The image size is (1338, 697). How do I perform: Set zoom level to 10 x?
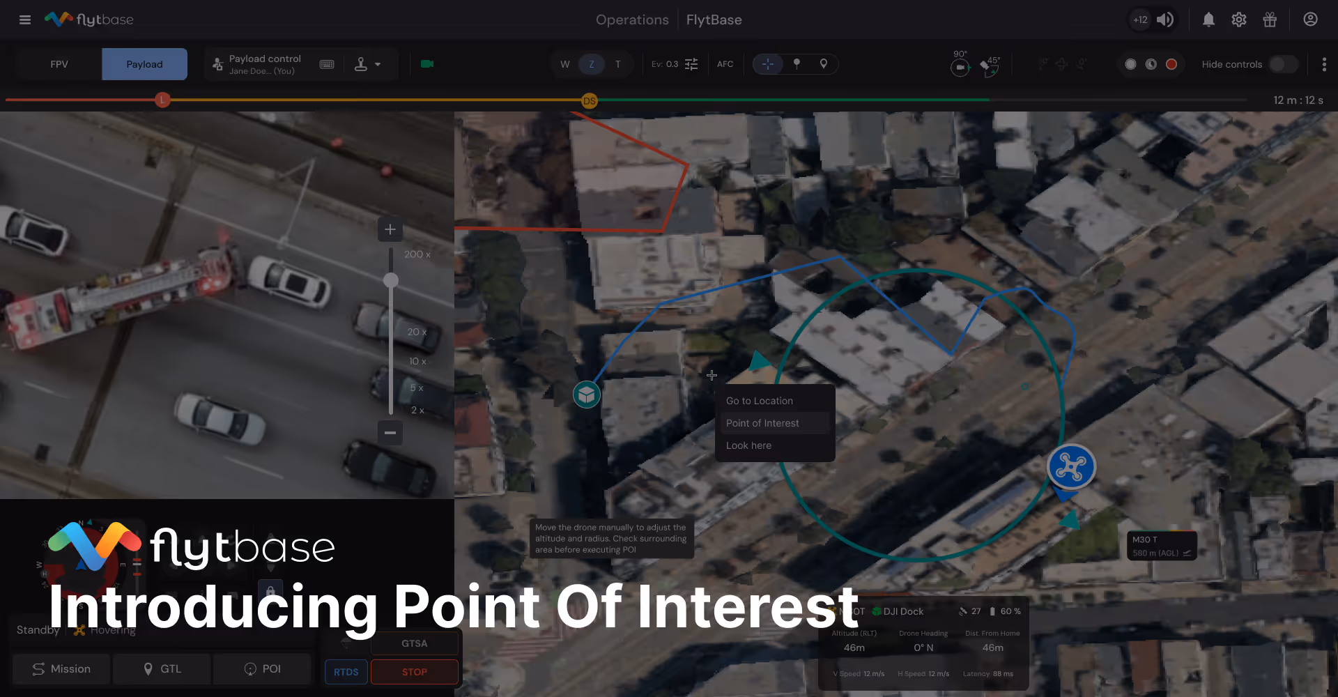pos(417,361)
